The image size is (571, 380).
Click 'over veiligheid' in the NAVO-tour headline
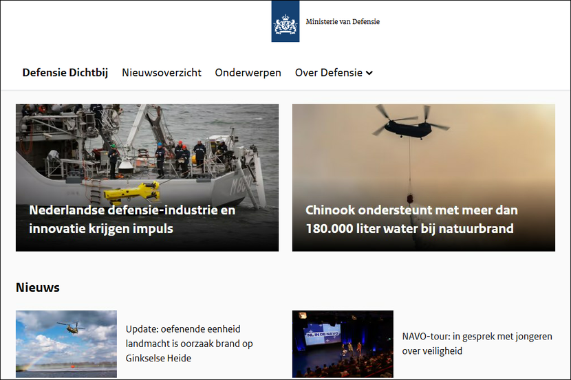click(432, 351)
